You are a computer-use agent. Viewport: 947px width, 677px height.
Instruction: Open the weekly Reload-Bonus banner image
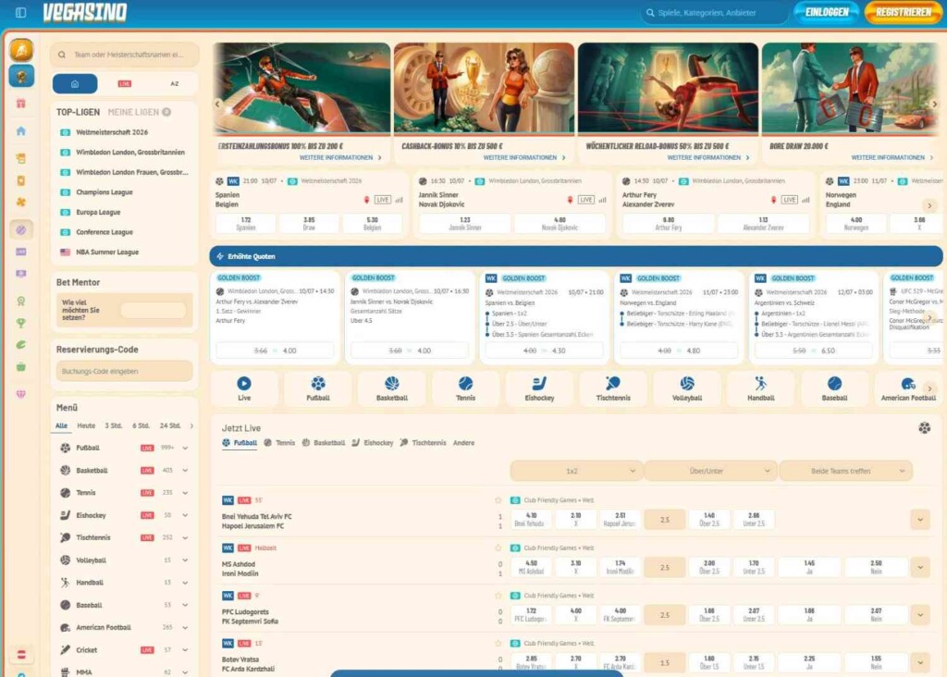(x=668, y=87)
